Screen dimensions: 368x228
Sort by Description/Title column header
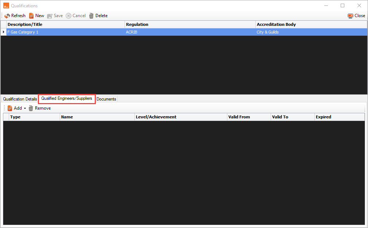tap(66, 24)
